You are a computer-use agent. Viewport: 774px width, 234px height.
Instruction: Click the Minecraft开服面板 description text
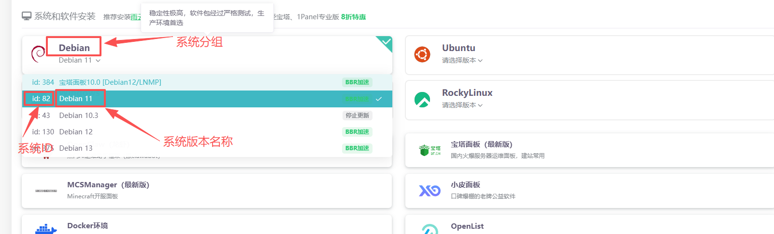92,196
